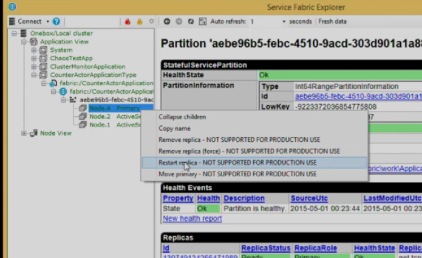
Task: Select System in the tree
Action: (x=61, y=50)
